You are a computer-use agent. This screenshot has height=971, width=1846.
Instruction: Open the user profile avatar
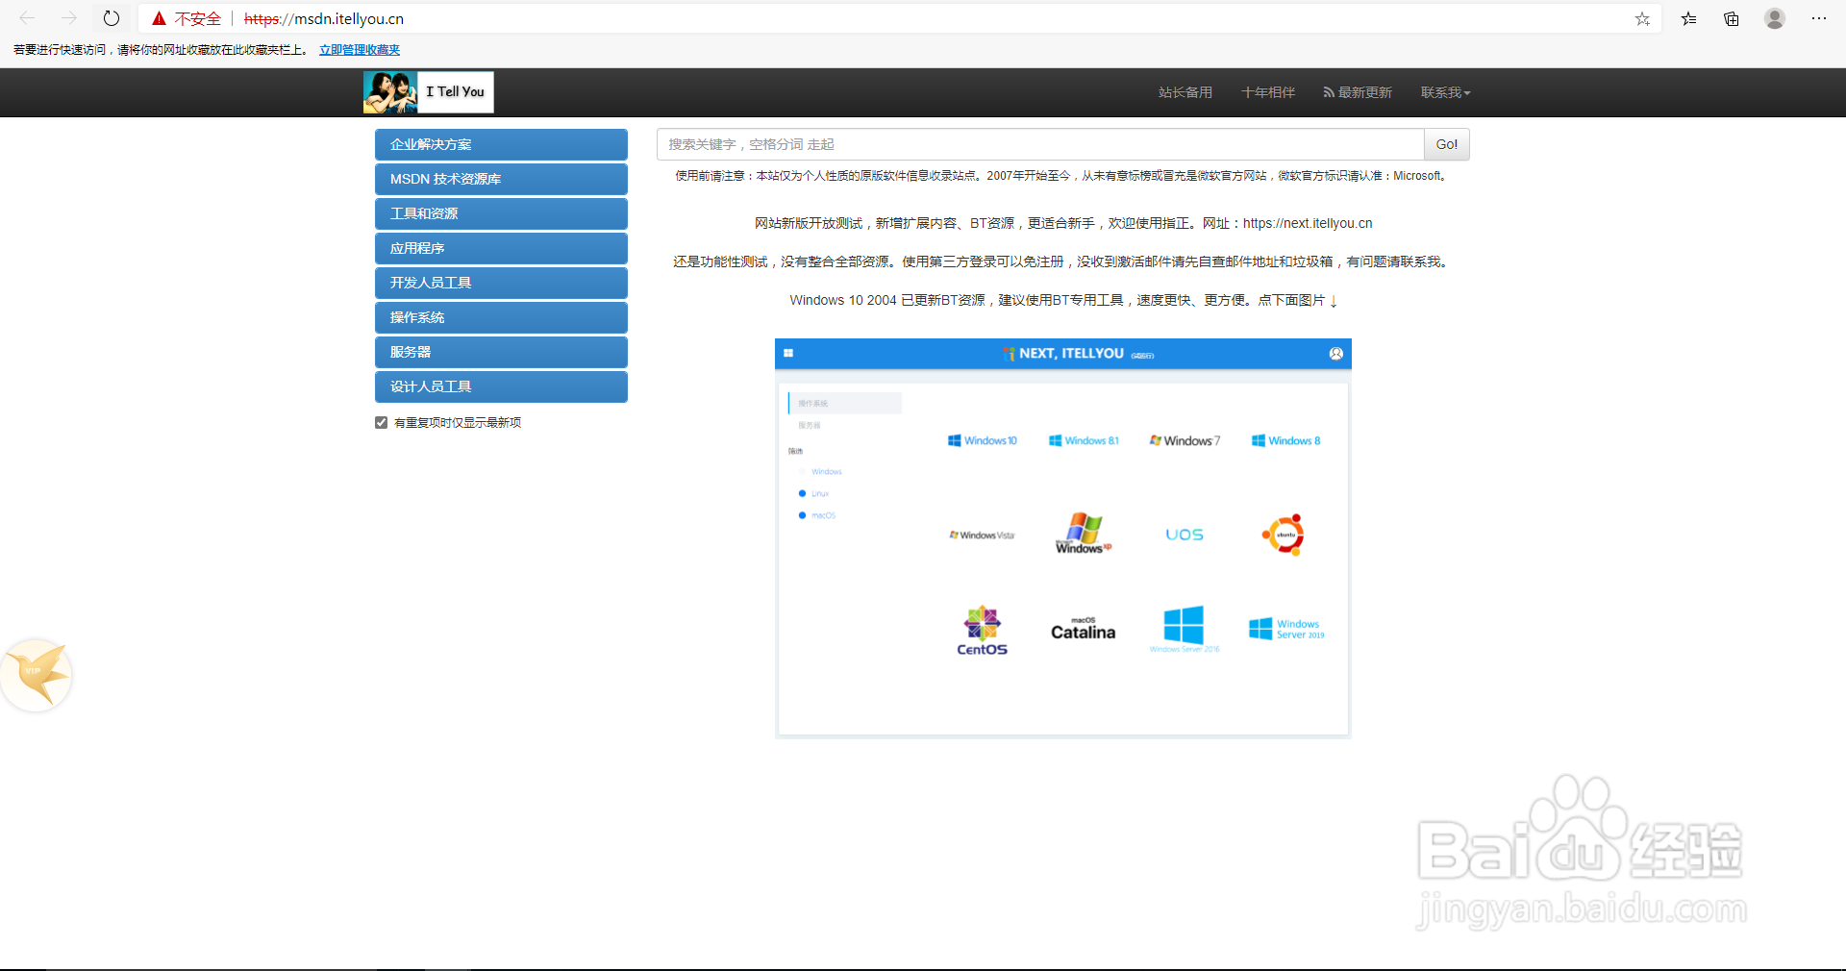1775,18
